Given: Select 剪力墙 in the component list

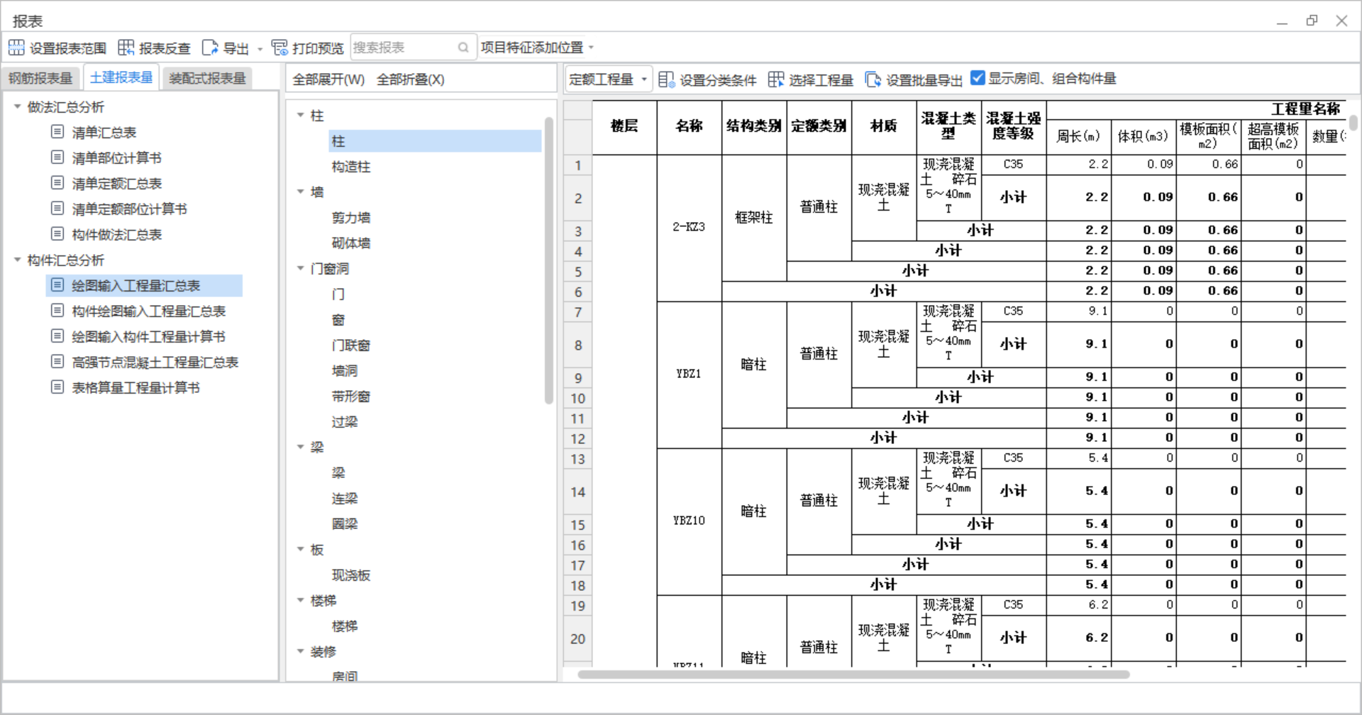Looking at the screenshot, I should coord(351,218).
